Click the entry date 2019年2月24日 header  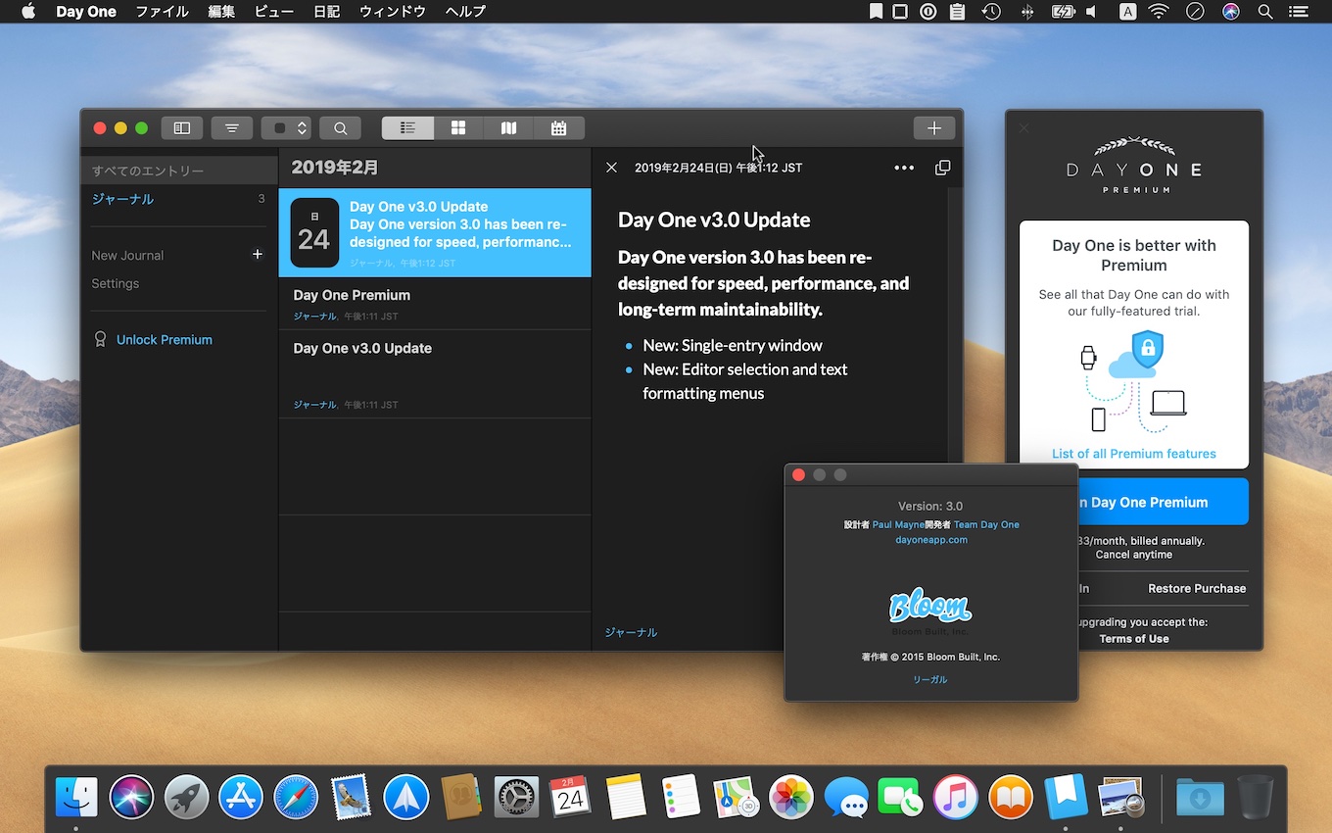tap(718, 168)
